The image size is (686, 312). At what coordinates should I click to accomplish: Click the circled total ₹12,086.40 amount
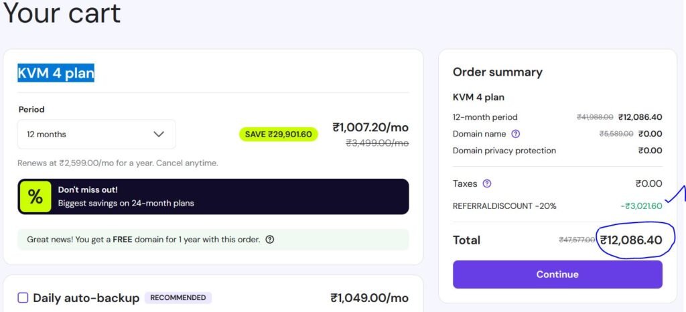pos(630,240)
